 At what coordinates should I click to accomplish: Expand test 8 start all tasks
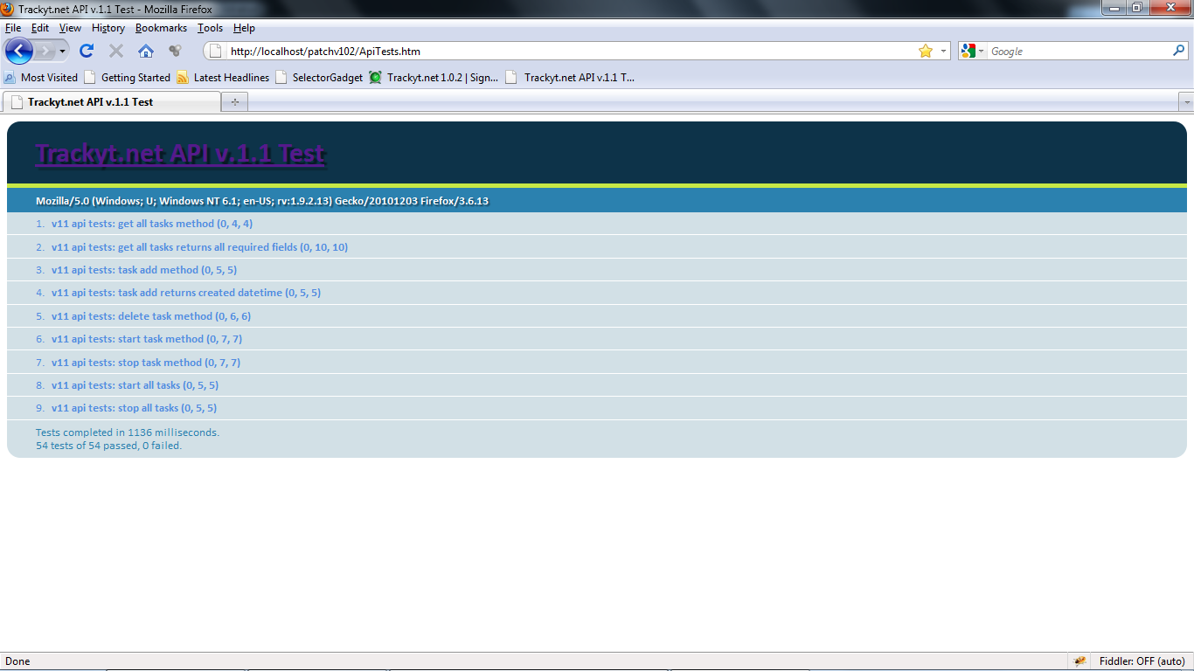pyautogui.click(x=135, y=385)
